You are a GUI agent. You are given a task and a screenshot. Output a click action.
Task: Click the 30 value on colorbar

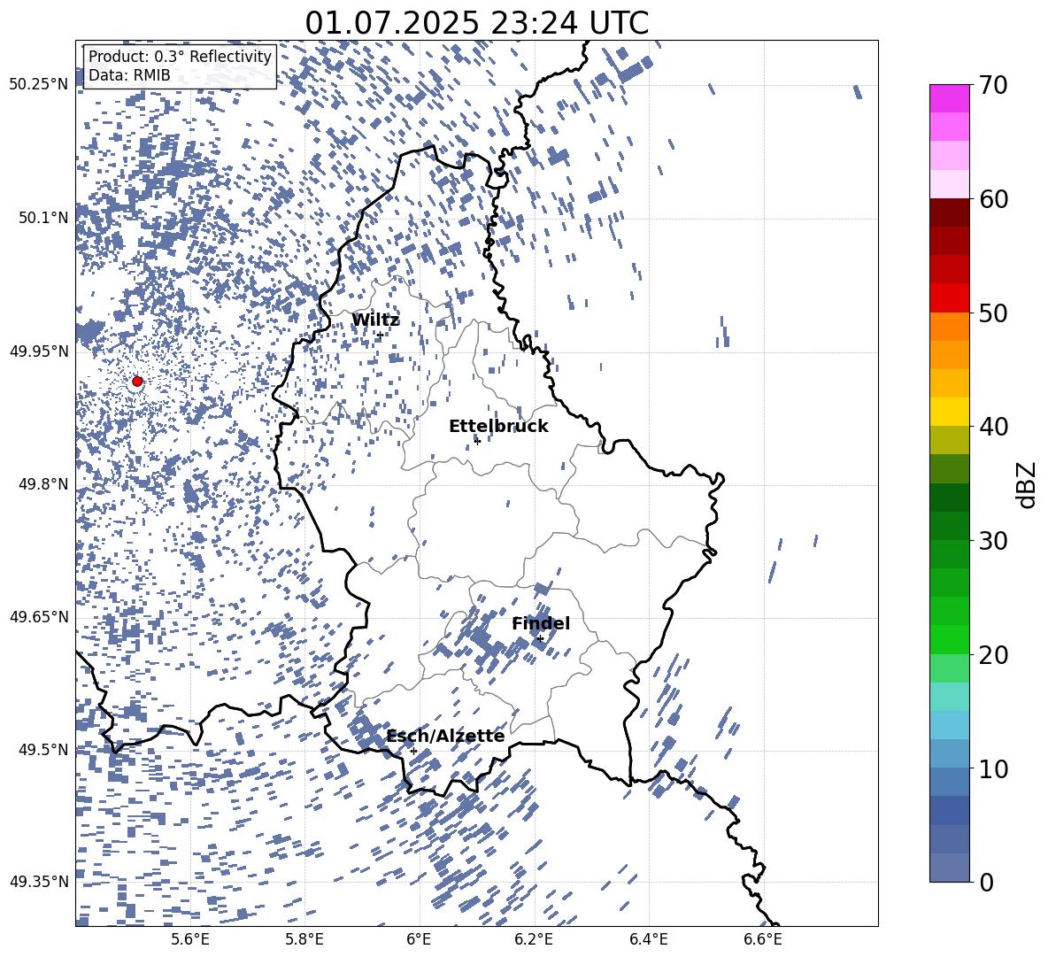(x=993, y=541)
